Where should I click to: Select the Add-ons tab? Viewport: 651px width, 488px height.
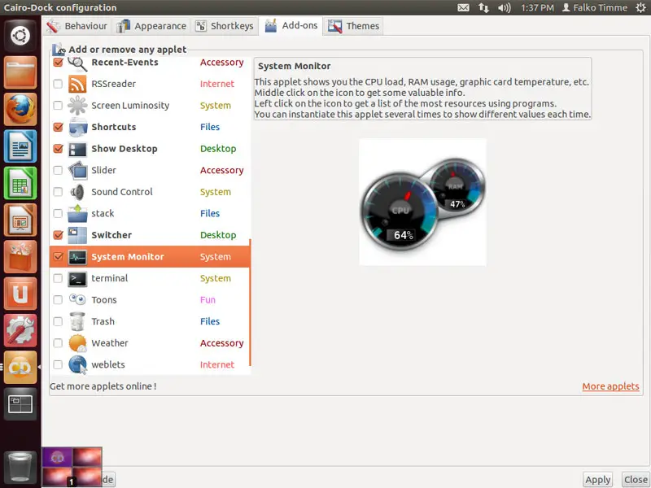[291, 26]
